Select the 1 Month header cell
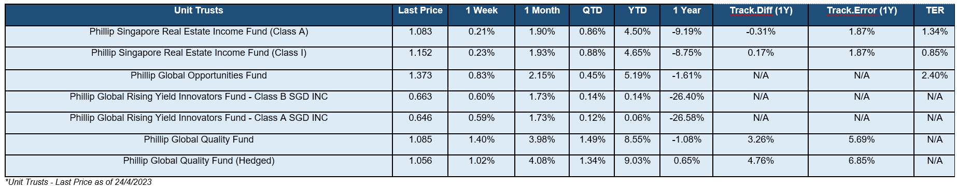The width and height of the screenshot is (957, 188). tap(542, 14)
